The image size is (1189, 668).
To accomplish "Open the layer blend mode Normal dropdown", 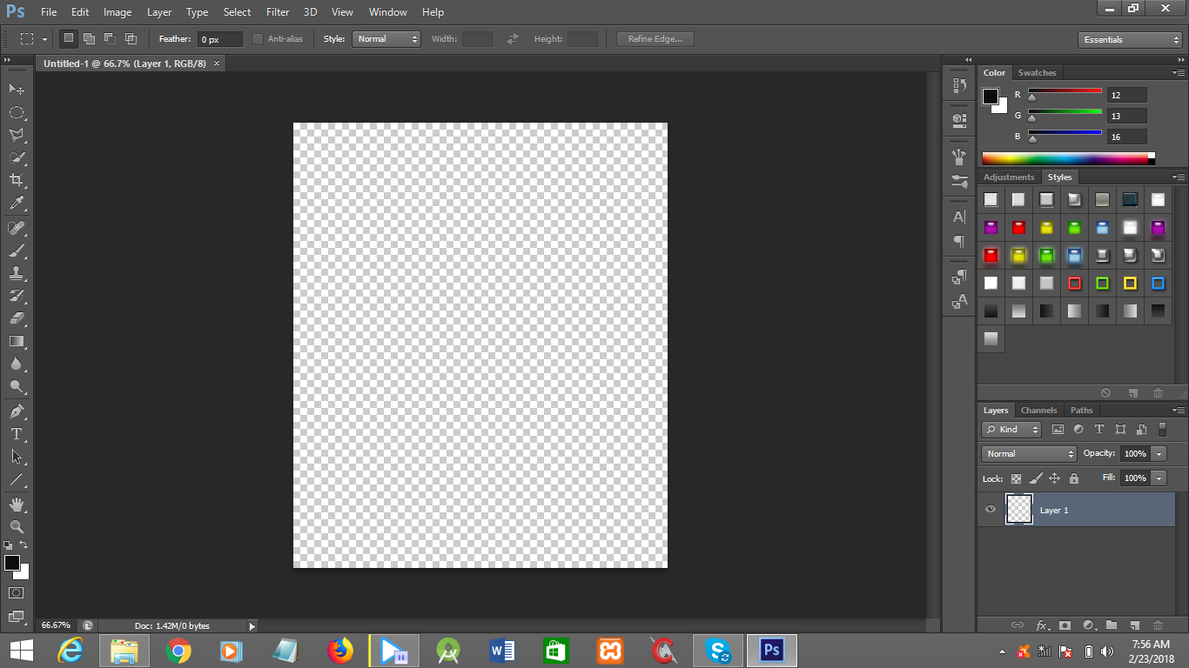I will click(1030, 454).
